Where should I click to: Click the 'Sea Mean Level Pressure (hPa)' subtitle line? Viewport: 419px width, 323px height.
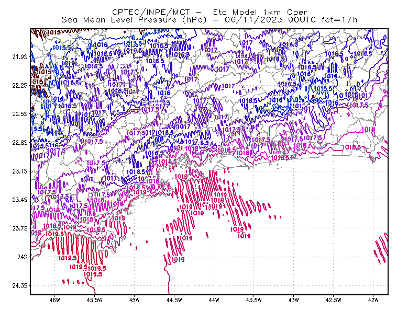coord(210,20)
